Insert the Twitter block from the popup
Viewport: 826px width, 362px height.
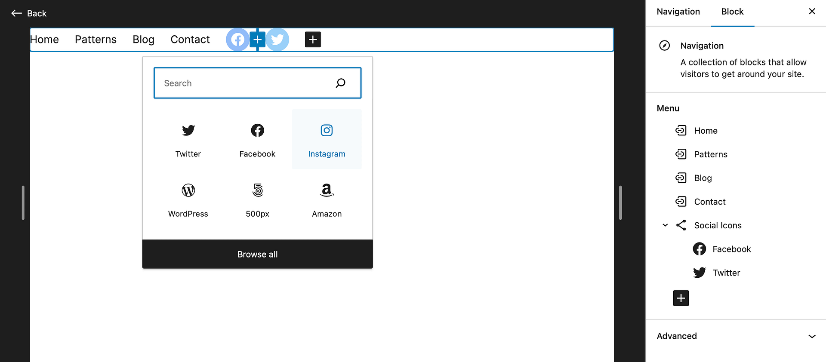188,139
